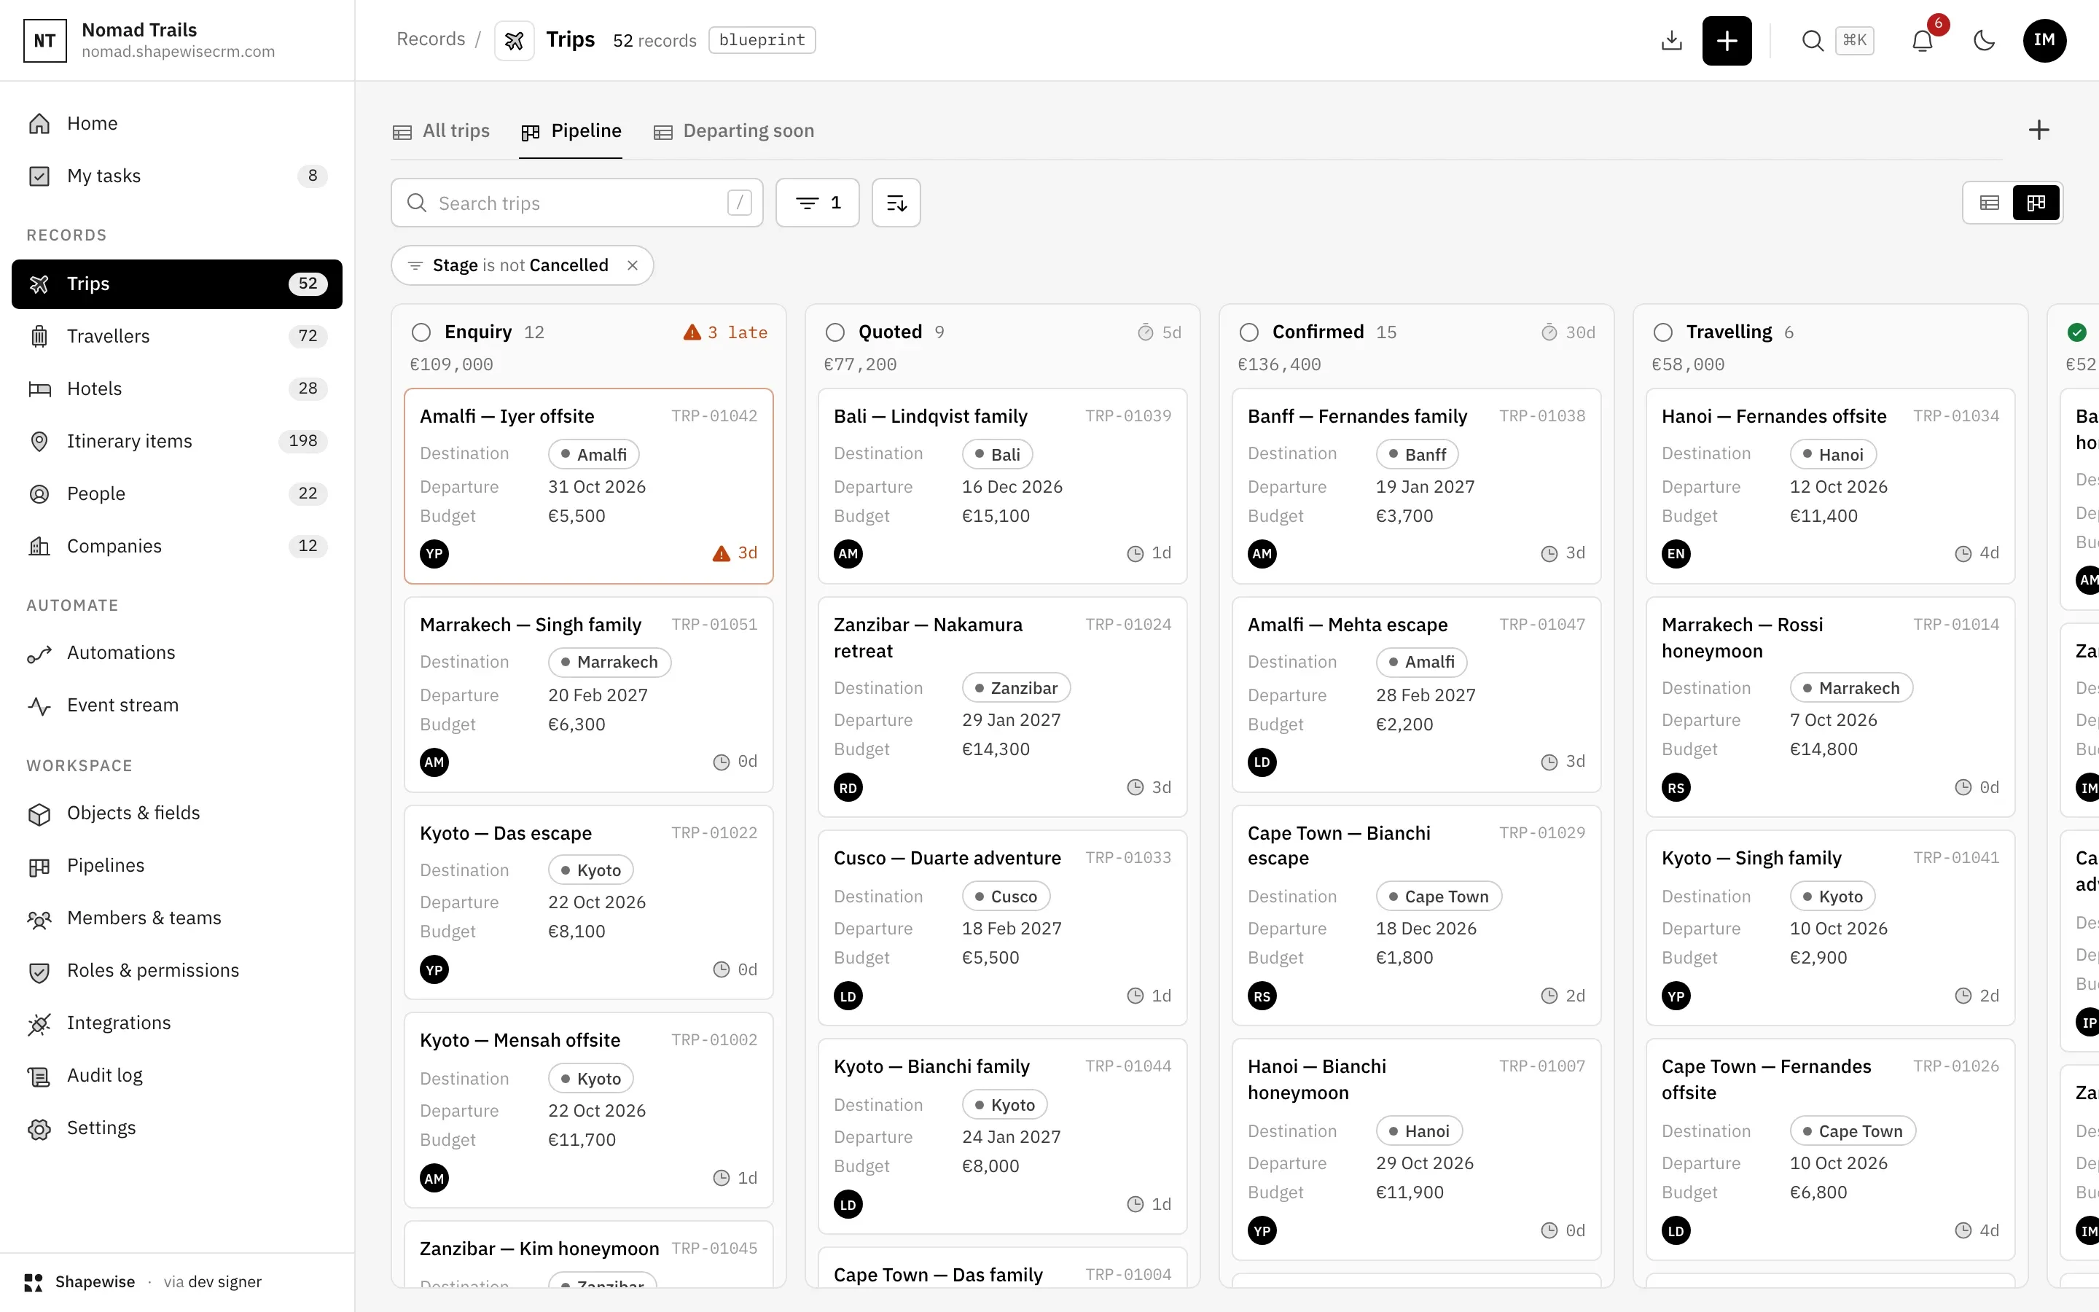Image resolution: width=2099 pixels, height=1312 pixels.
Task: Click blueprint badge next to Trips
Action: 762,40
